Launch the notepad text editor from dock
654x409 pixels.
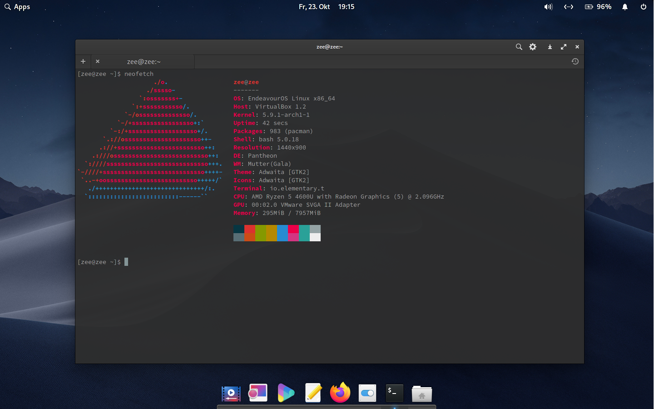pyautogui.click(x=313, y=393)
